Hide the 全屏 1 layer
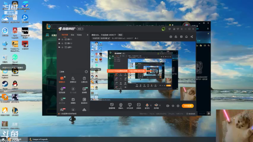 [x=59, y=47]
